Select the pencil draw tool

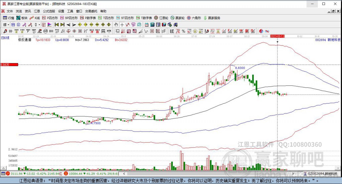point(5,31)
